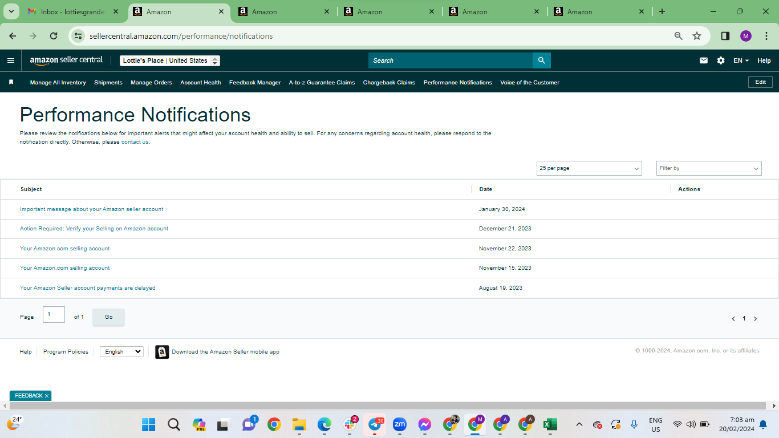The image size is (779, 438).
Task: Reload the page with the refresh icon
Action: [x=54, y=36]
